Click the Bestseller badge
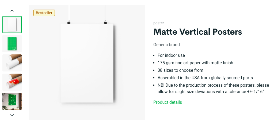Image resolution: width=274 pixels, height=120 pixels. click(44, 13)
